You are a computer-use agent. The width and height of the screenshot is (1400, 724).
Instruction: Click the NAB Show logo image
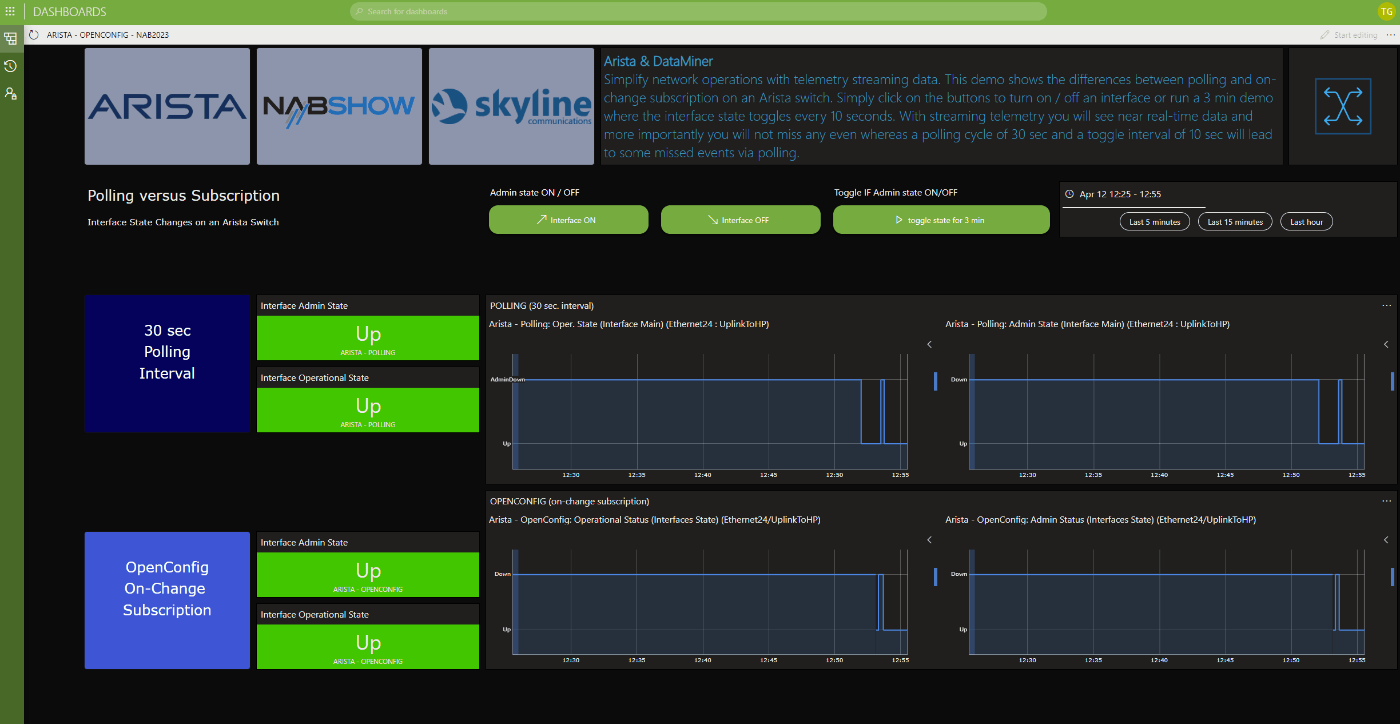(x=339, y=106)
